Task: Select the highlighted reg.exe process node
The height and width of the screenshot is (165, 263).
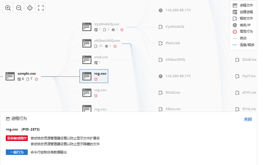Action: pyautogui.click(x=94, y=76)
